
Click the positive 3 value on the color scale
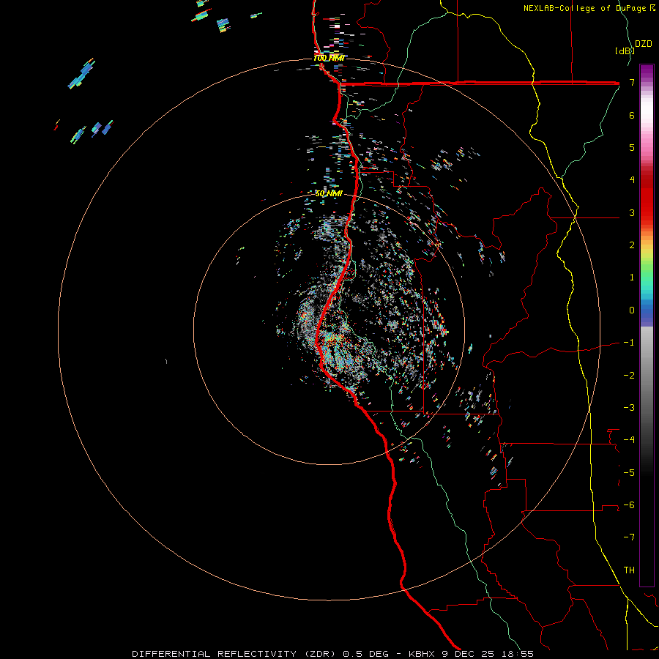click(x=632, y=212)
